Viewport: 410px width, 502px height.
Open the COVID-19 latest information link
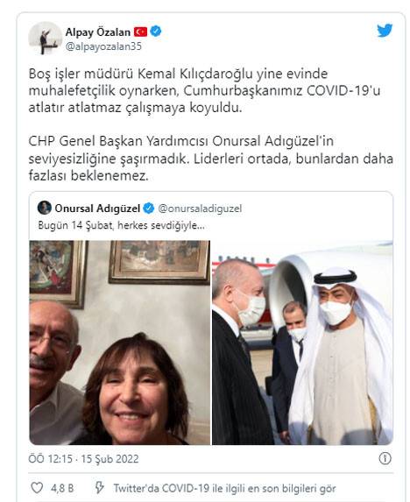224,489
